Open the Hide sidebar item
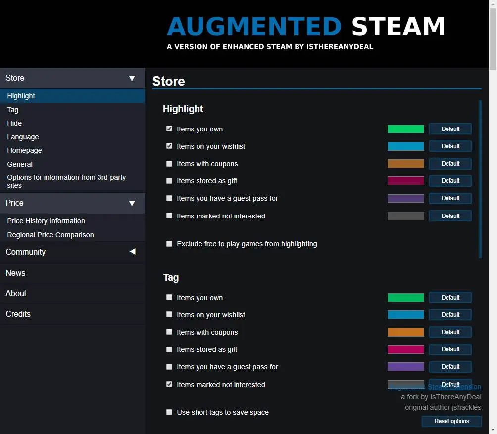This screenshot has height=434, width=497. pos(72,123)
